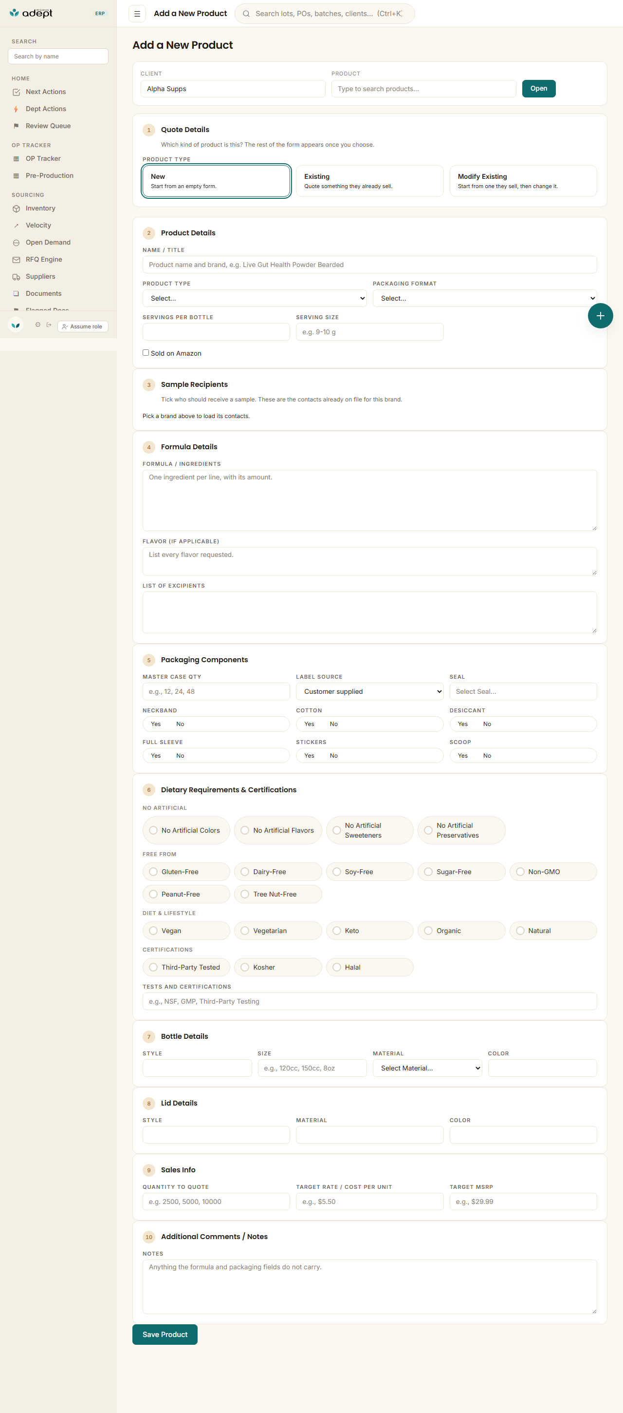Open Next Actions via its checkbox icon
Viewport: 623px width, 1413px height.
tap(16, 92)
